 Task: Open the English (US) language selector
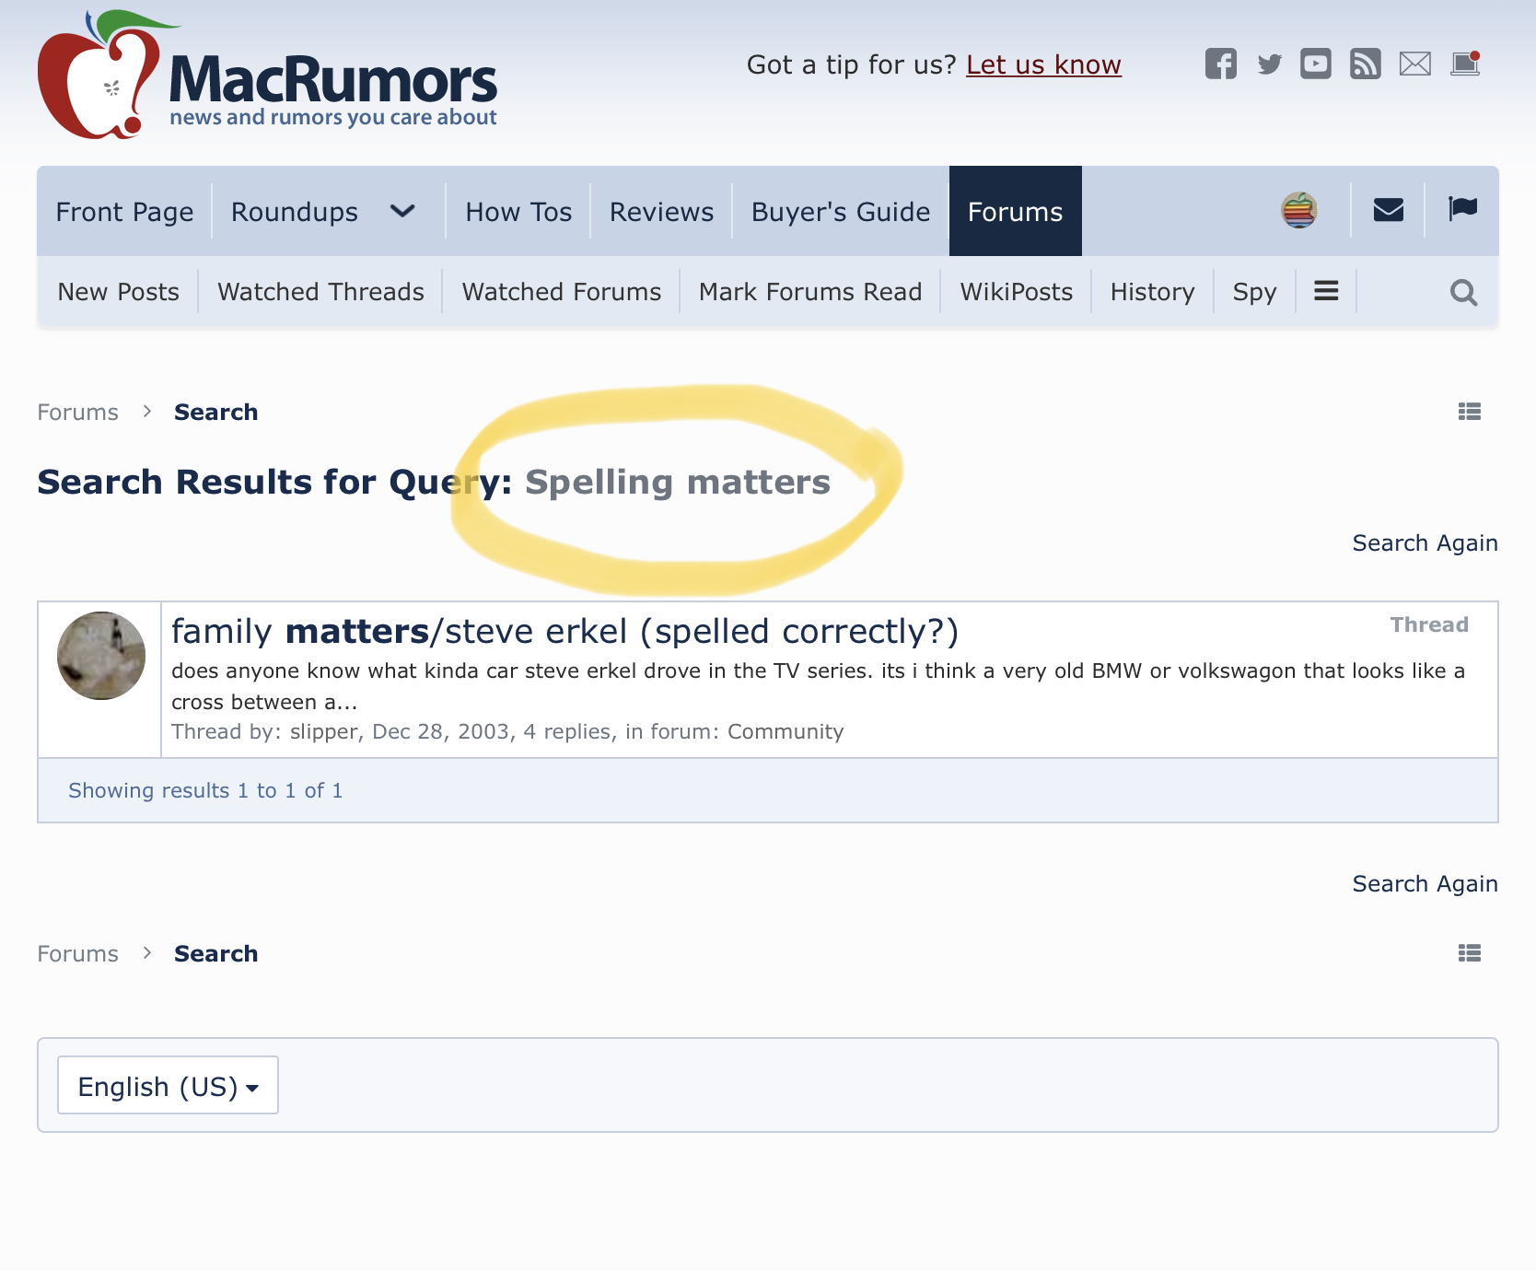click(x=168, y=1085)
